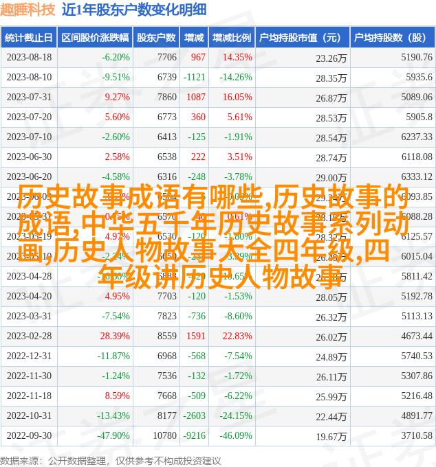
Task: Click the 2023-08-18 date cell
Action: coord(29,58)
